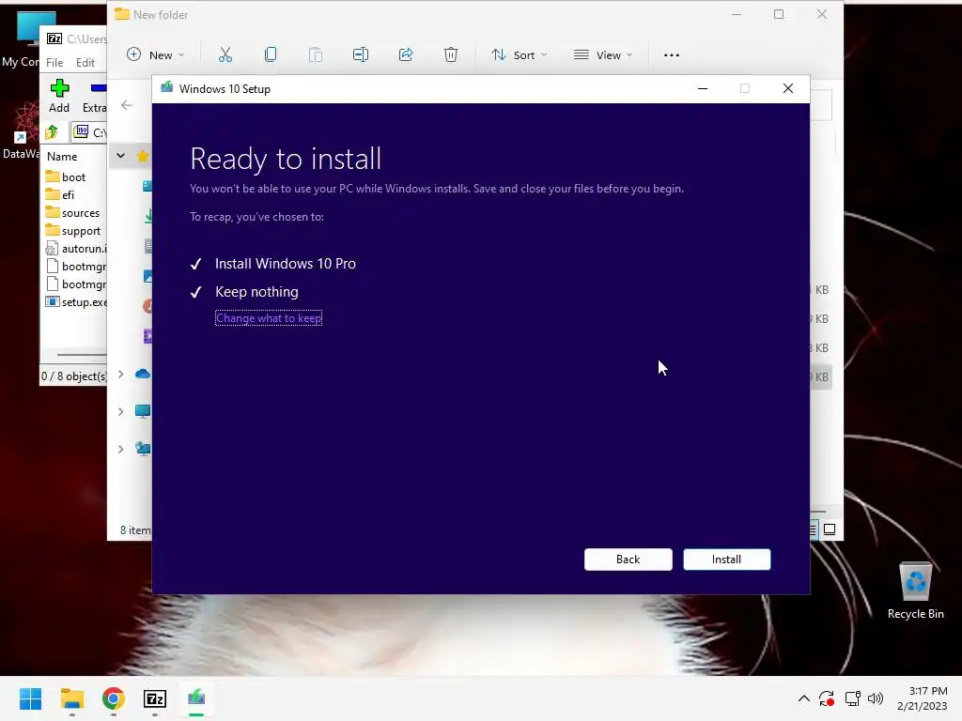The image size is (962, 721).
Task: Select the Recycle Bin desktop icon
Action: [x=915, y=591]
